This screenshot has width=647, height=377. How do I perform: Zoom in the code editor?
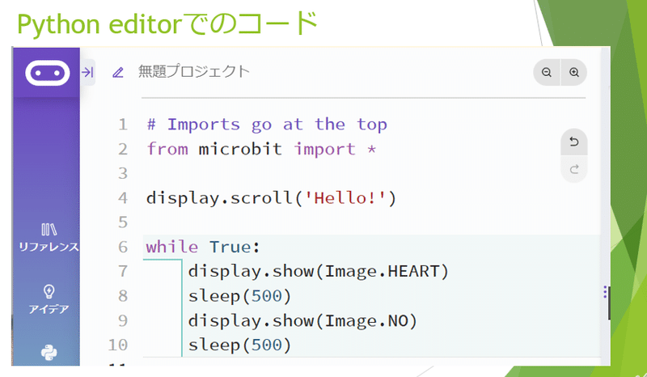574,73
